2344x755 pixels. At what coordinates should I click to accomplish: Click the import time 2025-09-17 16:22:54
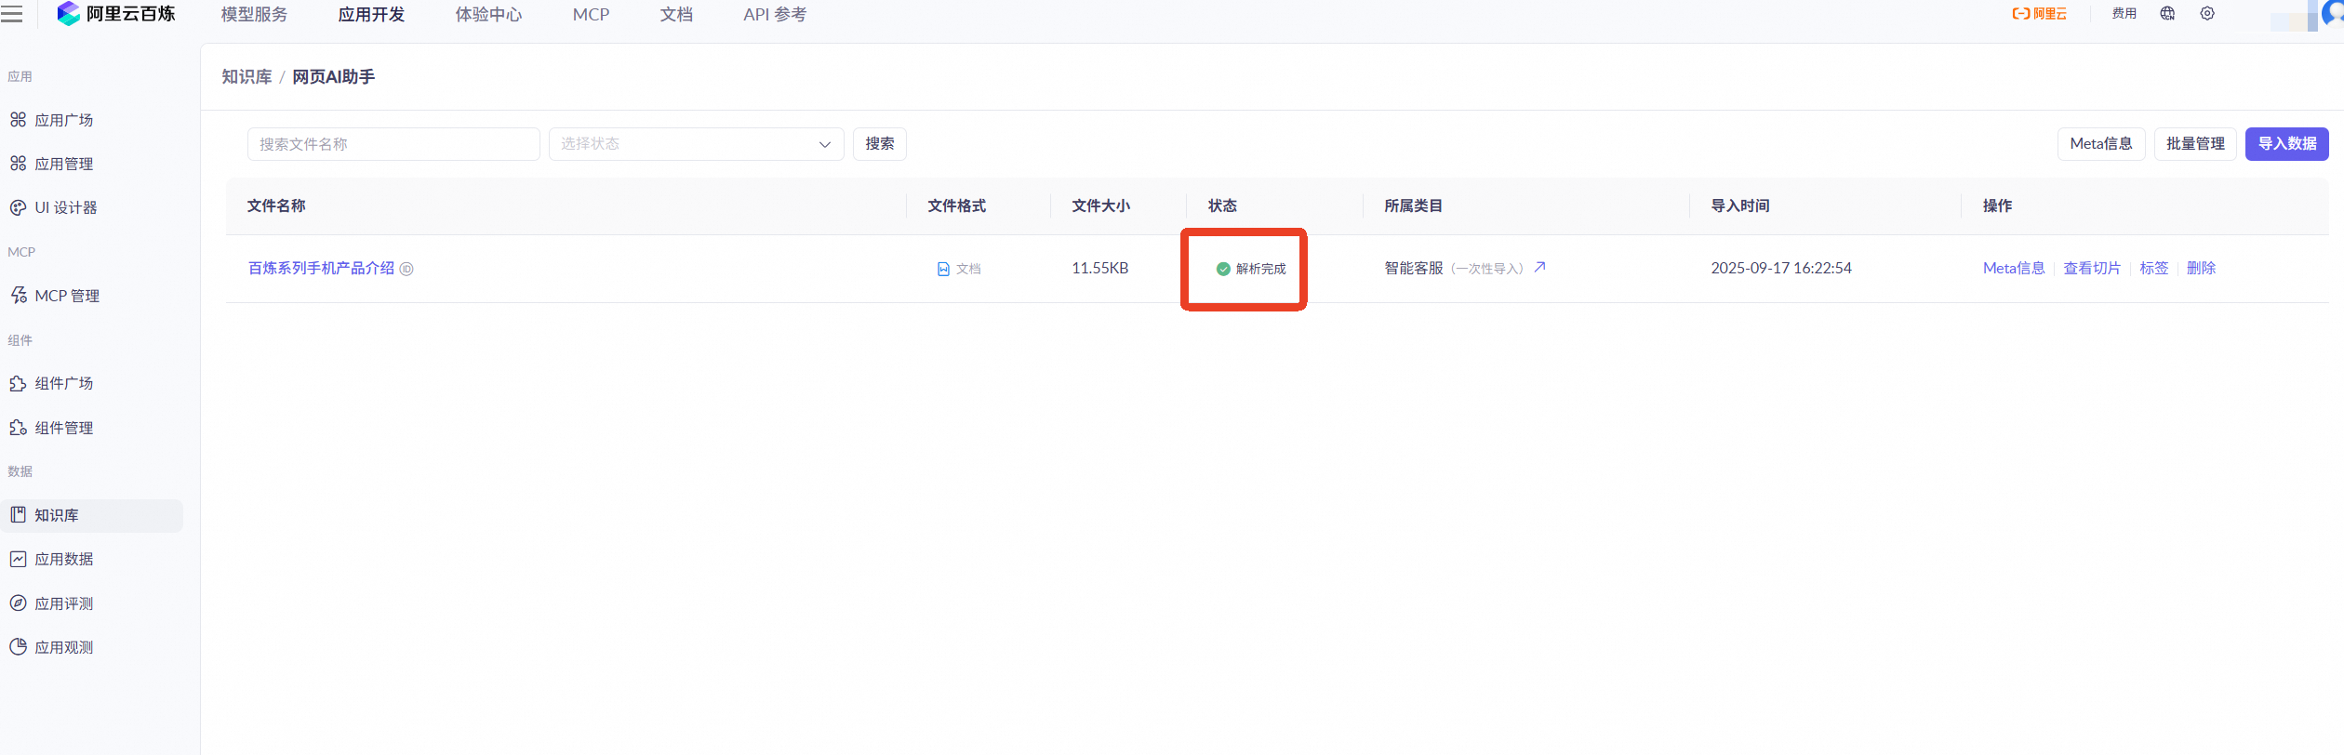point(1781,268)
